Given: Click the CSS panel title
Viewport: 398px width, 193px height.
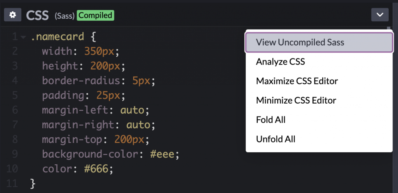Looking at the screenshot, I should coord(37,16).
